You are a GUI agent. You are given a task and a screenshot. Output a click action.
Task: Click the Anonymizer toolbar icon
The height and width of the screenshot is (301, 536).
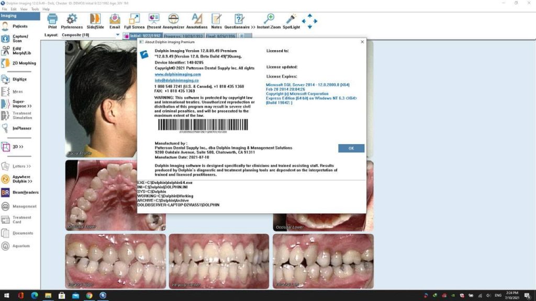173,21
